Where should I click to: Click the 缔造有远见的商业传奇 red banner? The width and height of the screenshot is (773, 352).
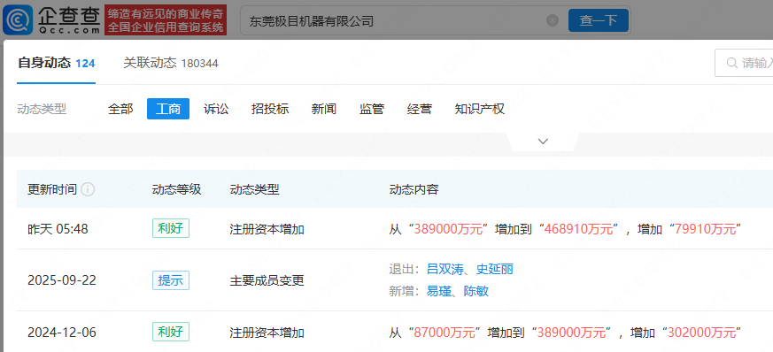point(166,20)
